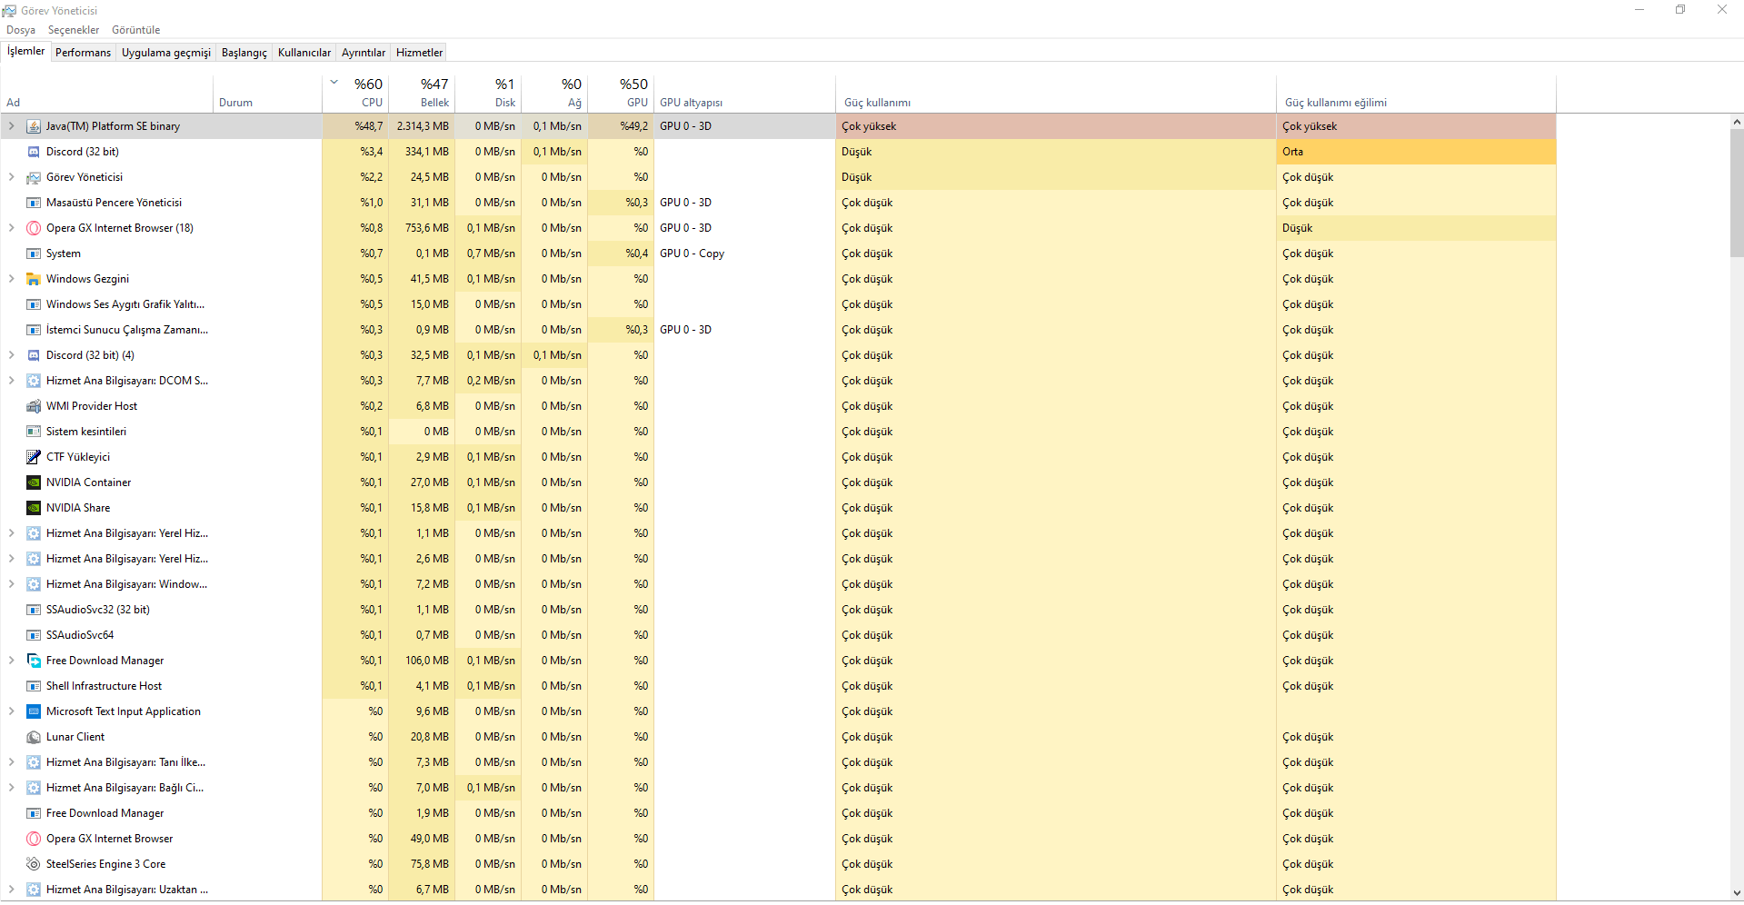
Task: Click the Sistem kesintileri icon
Action: coord(34,432)
